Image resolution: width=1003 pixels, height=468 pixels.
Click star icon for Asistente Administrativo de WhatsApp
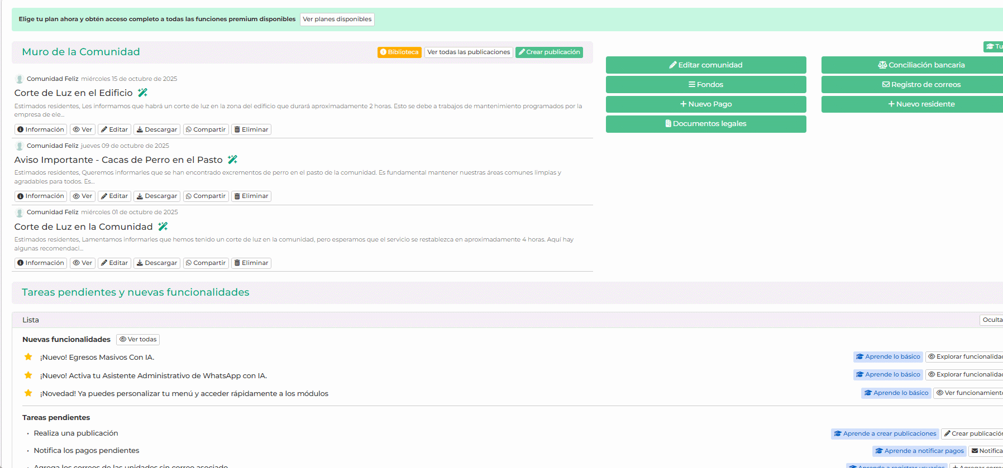[x=28, y=375]
